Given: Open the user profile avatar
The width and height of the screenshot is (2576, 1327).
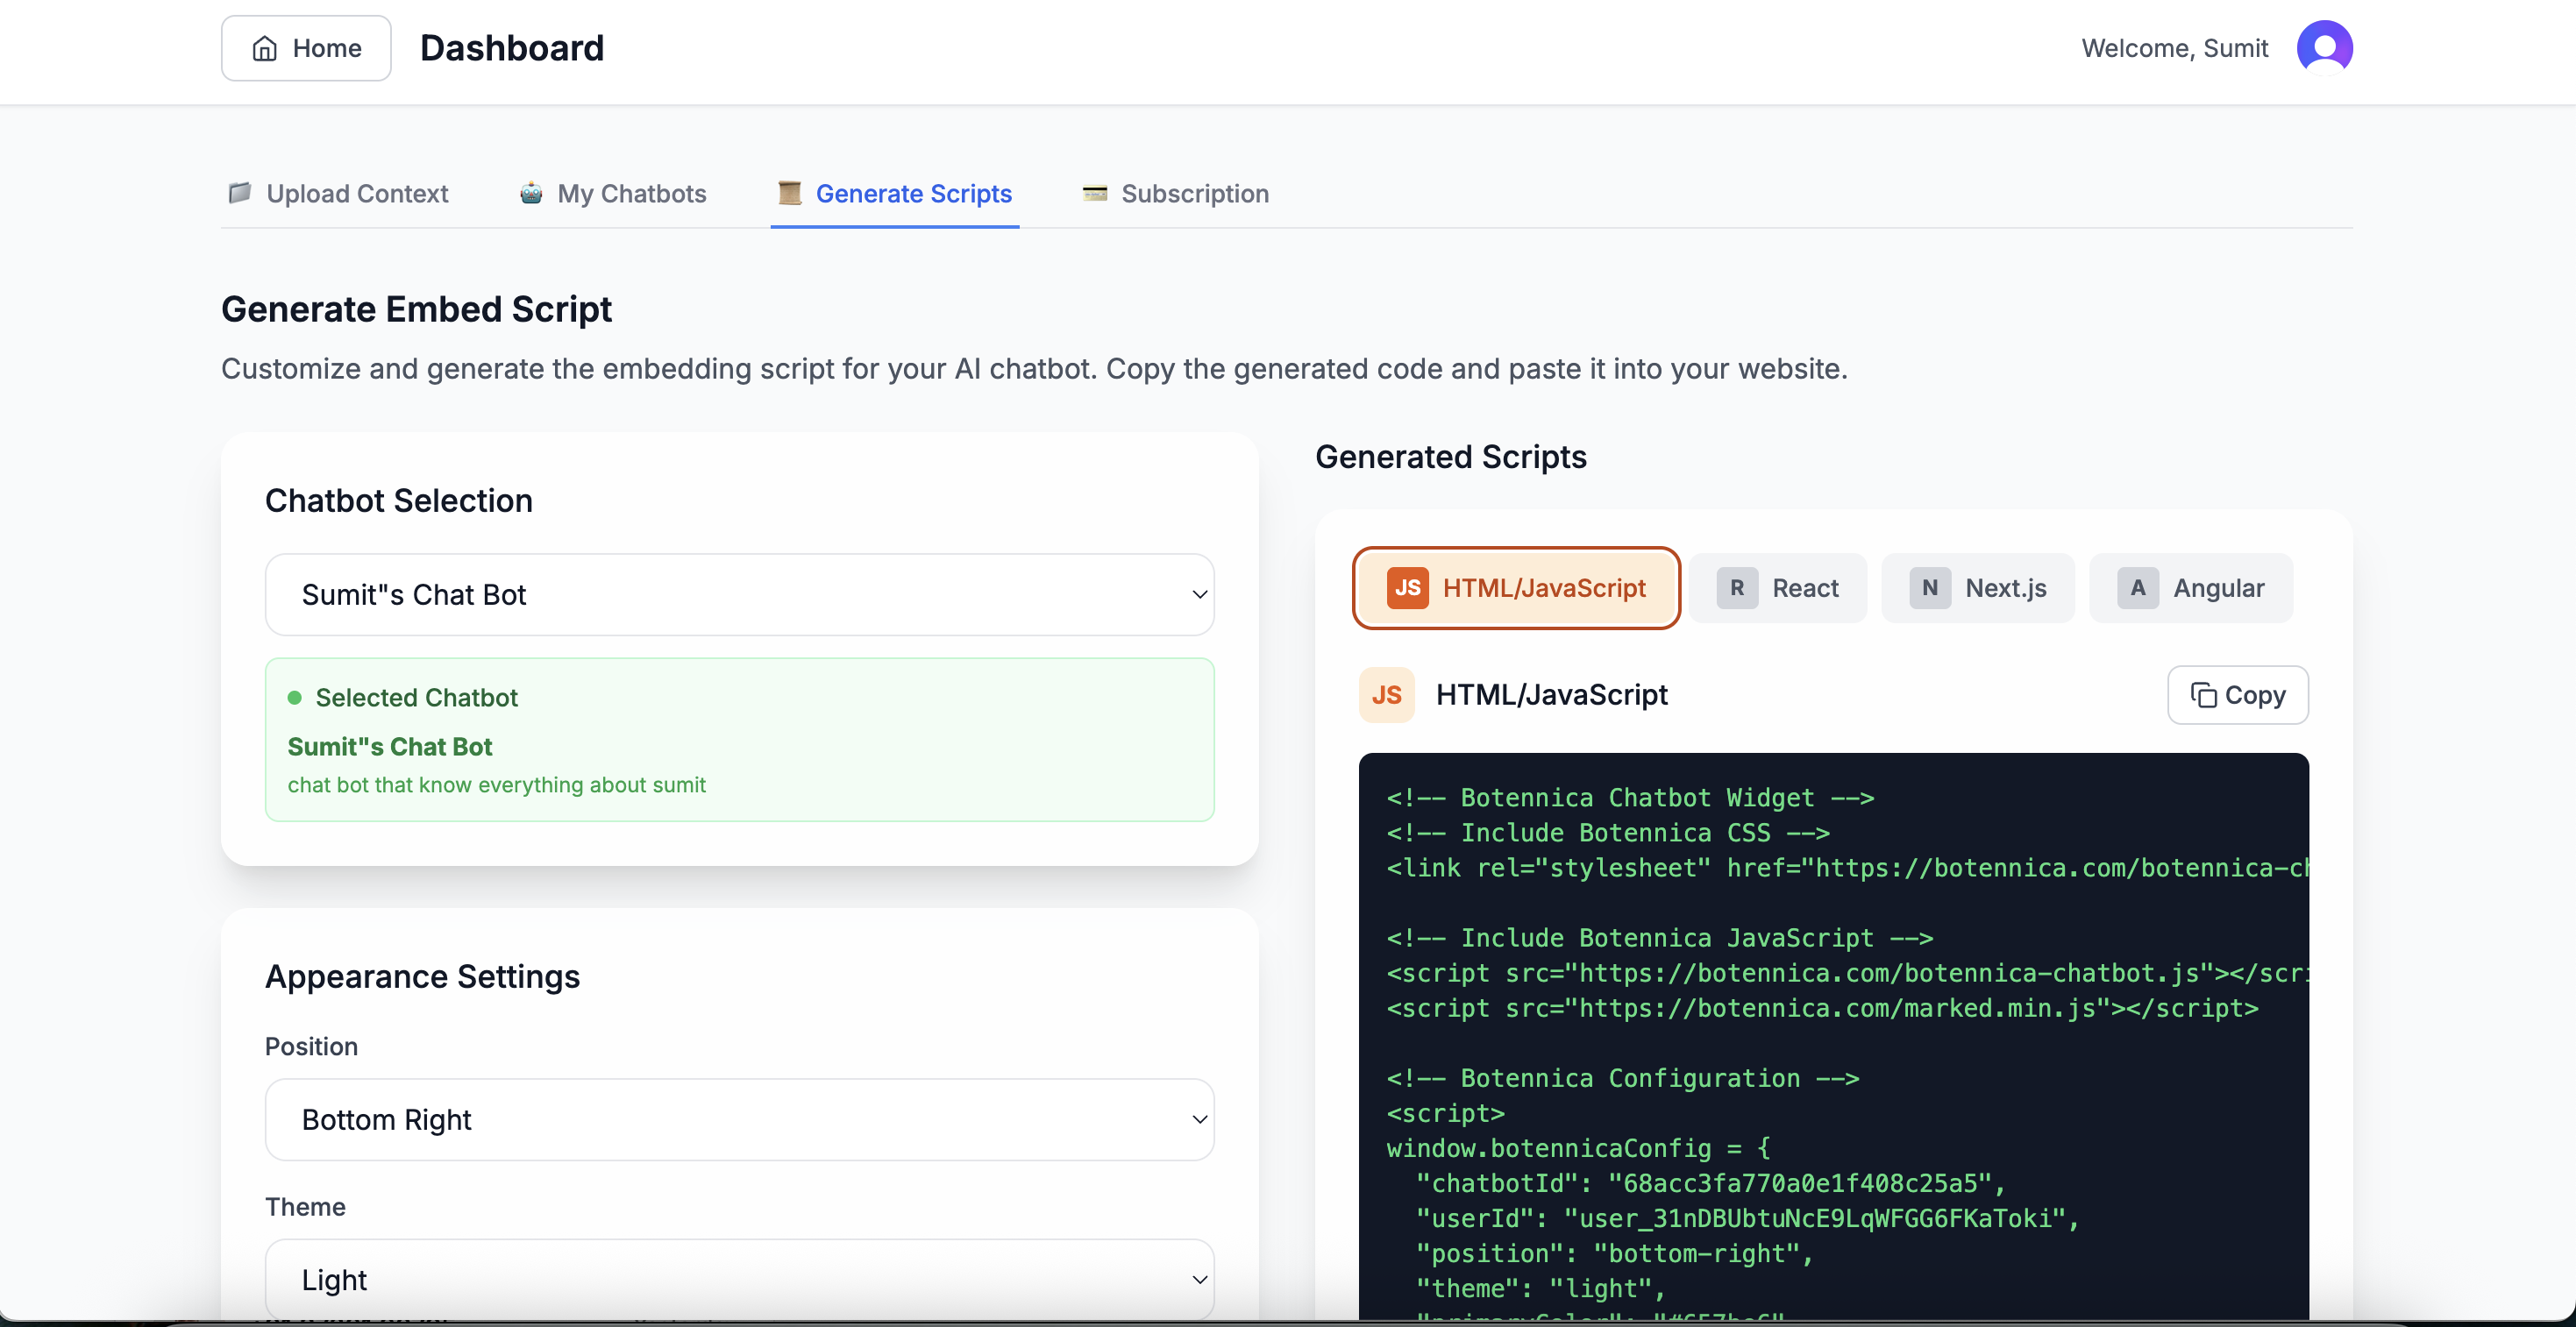Looking at the screenshot, I should (x=2324, y=48).
